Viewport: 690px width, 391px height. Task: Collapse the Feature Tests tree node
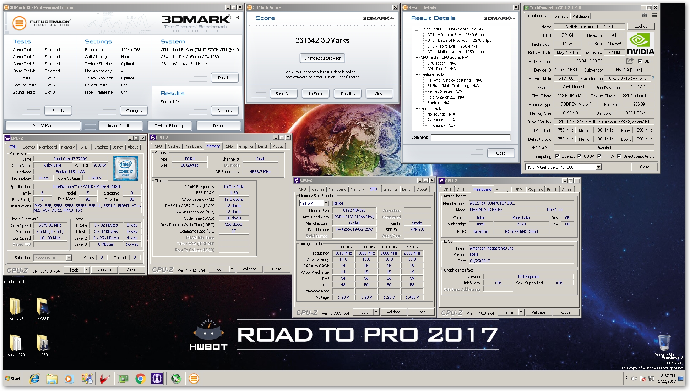click(417, 74)
